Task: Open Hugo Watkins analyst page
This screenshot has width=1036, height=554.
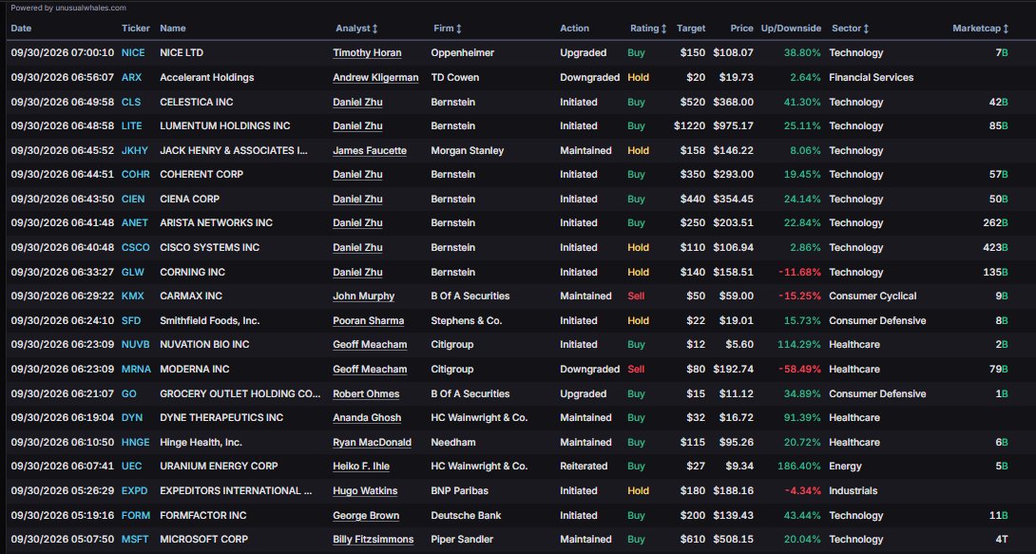Action: tap(365, 490)
